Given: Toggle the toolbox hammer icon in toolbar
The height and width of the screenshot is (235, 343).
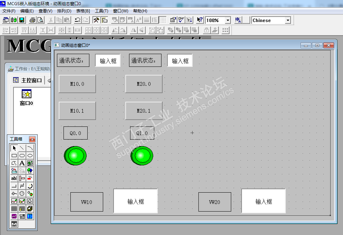Looking at the screenshot, I should click(96, 20).
